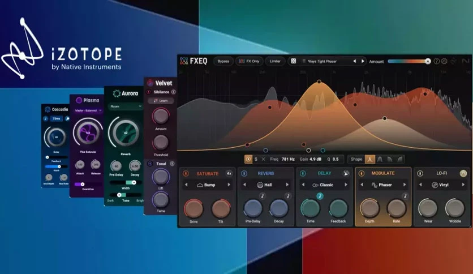Open the Aurora Room preset dropdown
Screen dimensions: 473x274
coord(126,106)
